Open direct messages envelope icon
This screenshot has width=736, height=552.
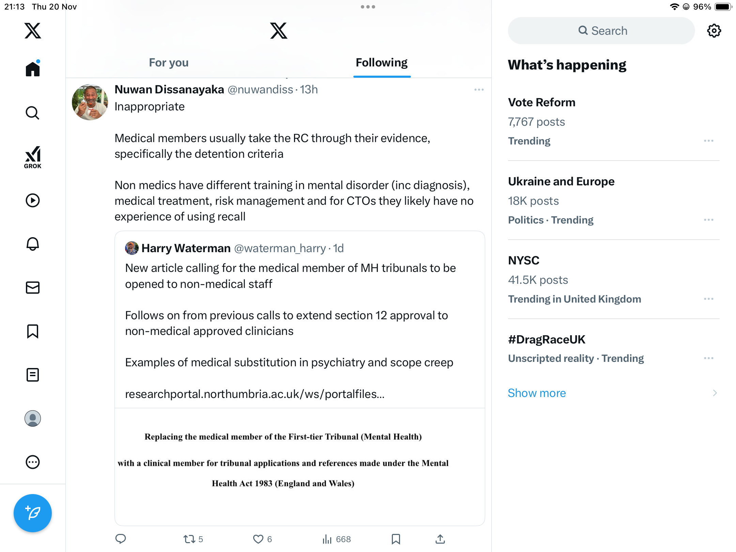pyautogui.click(x=33, y=288)
